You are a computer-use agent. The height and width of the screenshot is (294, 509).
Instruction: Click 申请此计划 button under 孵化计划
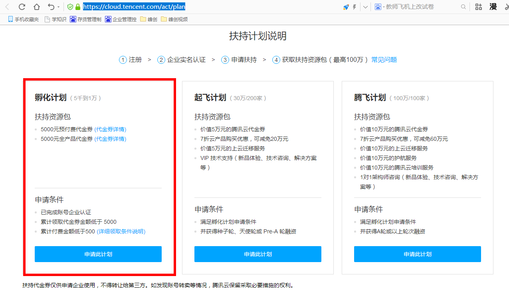click(98, 254)
